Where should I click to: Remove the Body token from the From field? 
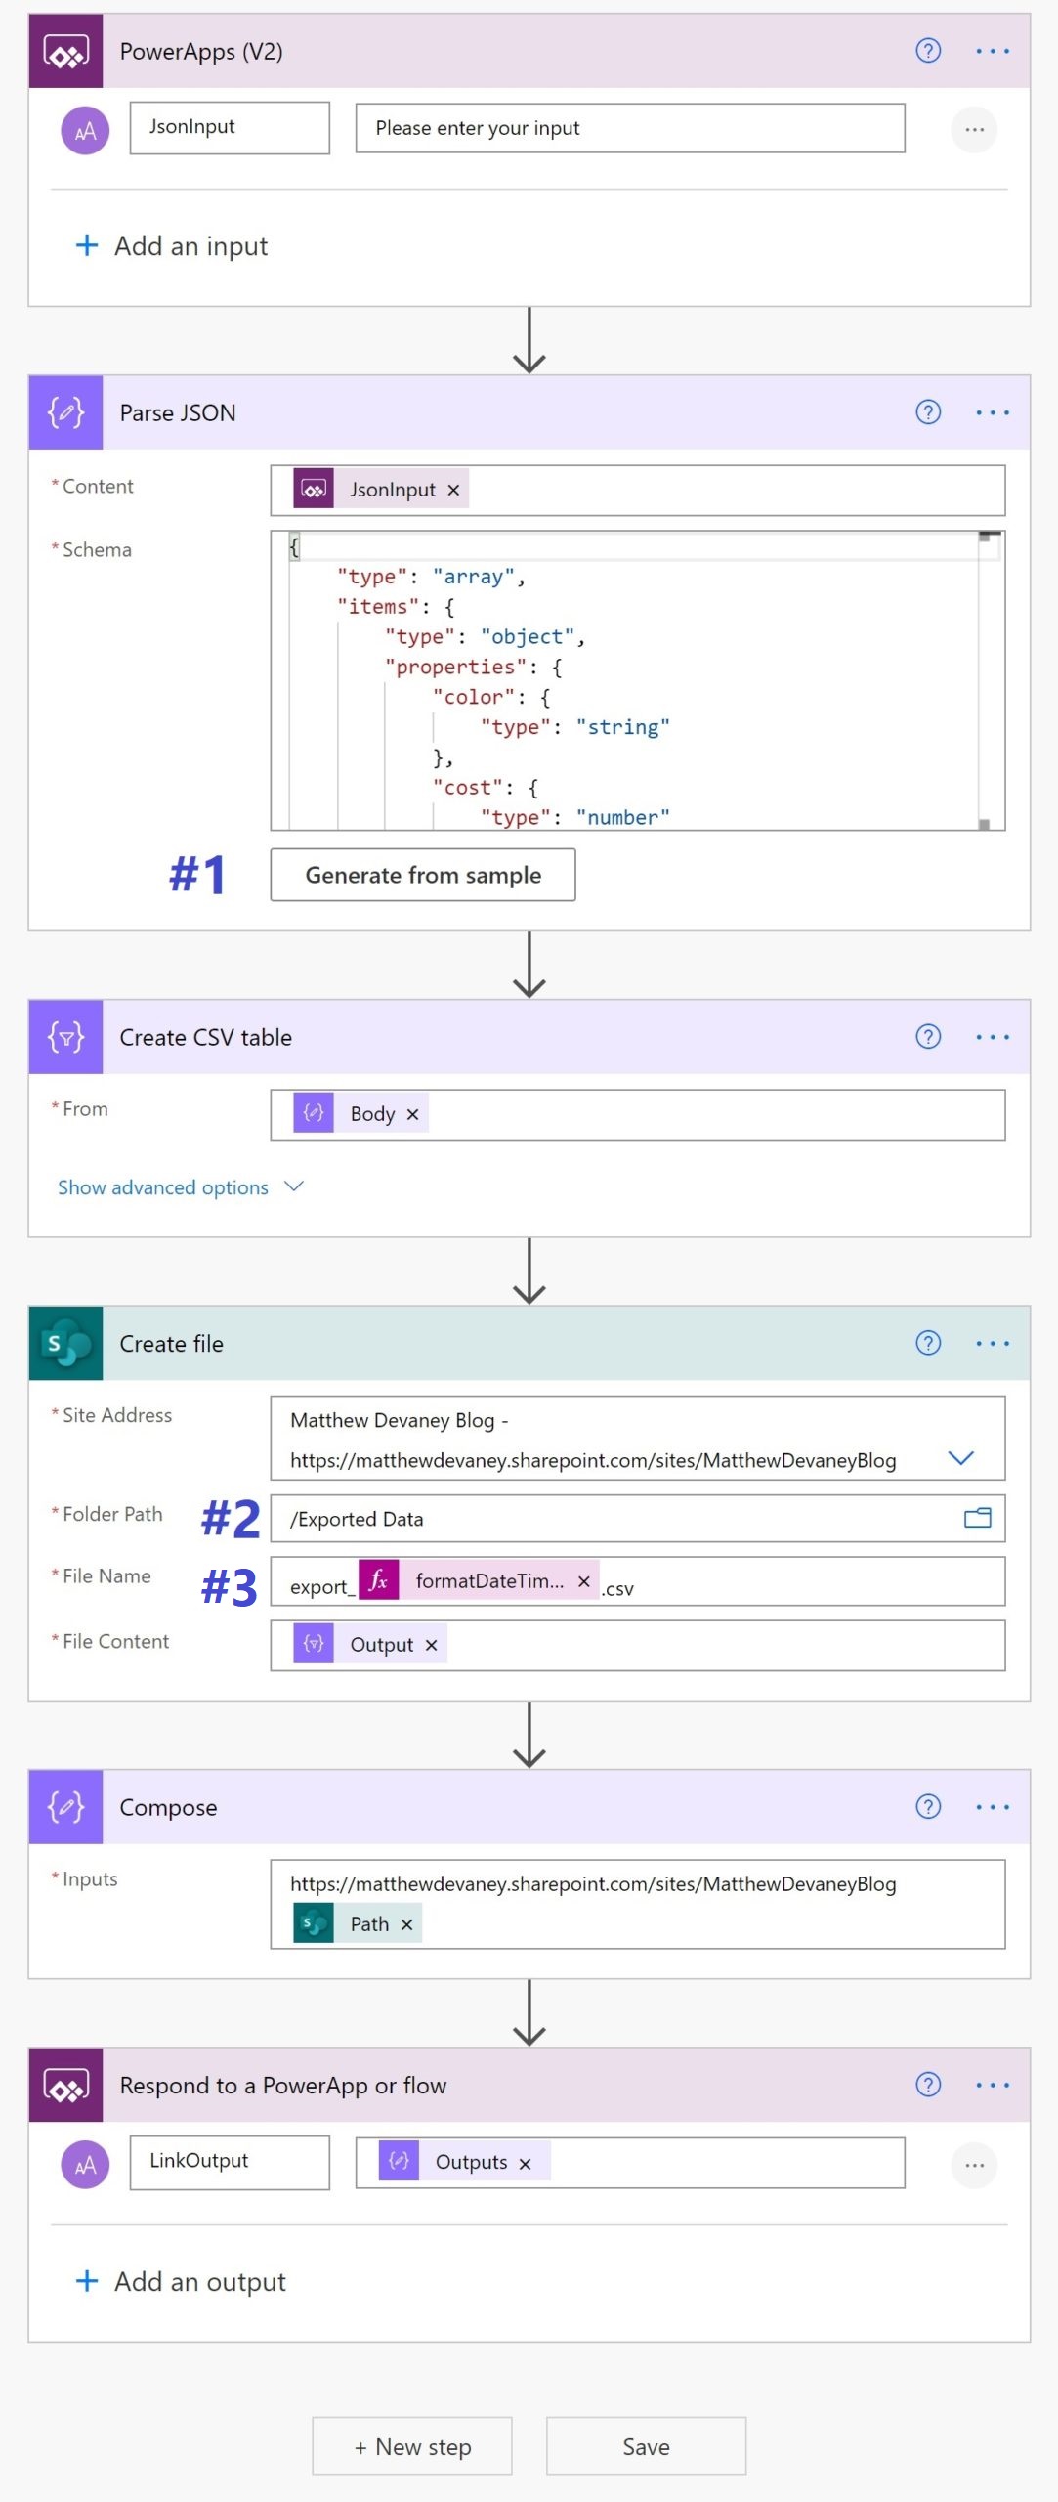click(412, 1114)
